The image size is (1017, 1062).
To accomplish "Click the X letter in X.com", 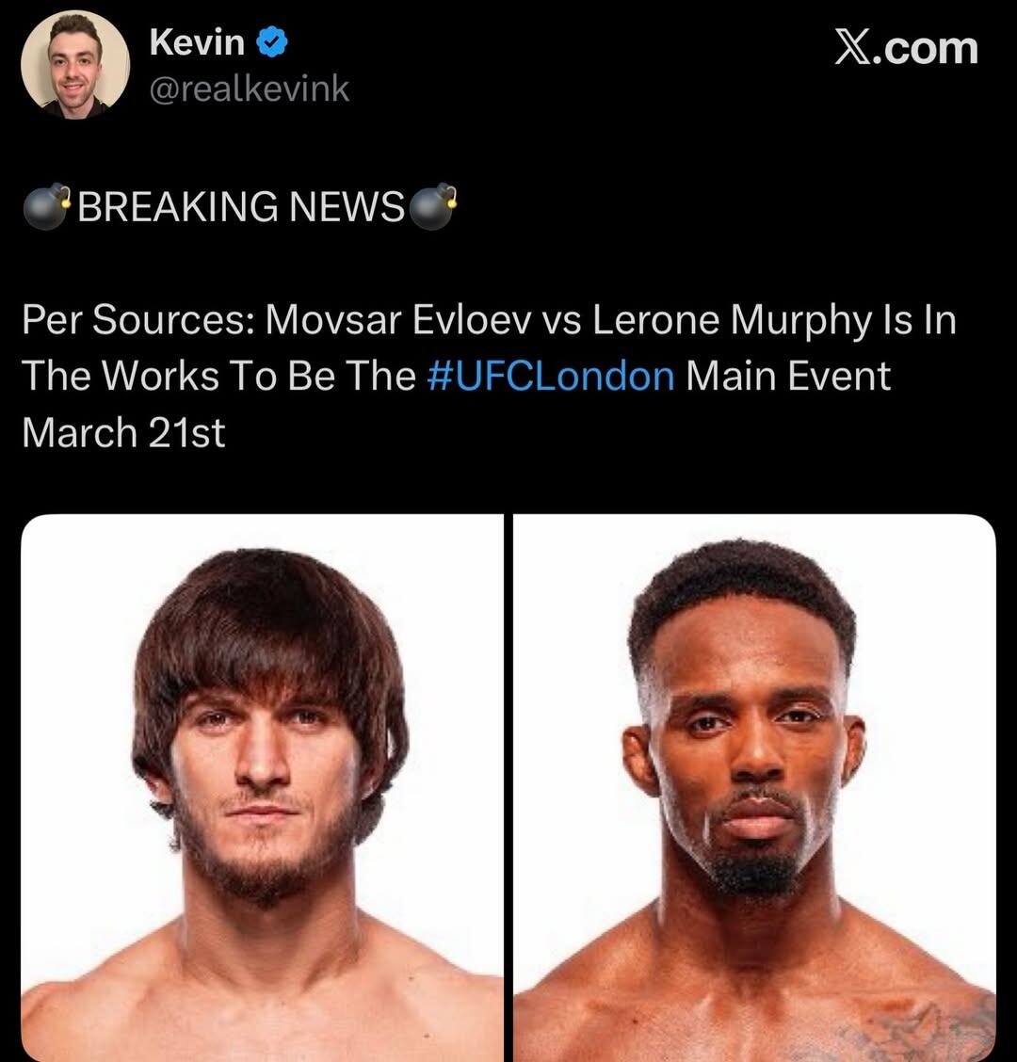I will pos(853,47).
